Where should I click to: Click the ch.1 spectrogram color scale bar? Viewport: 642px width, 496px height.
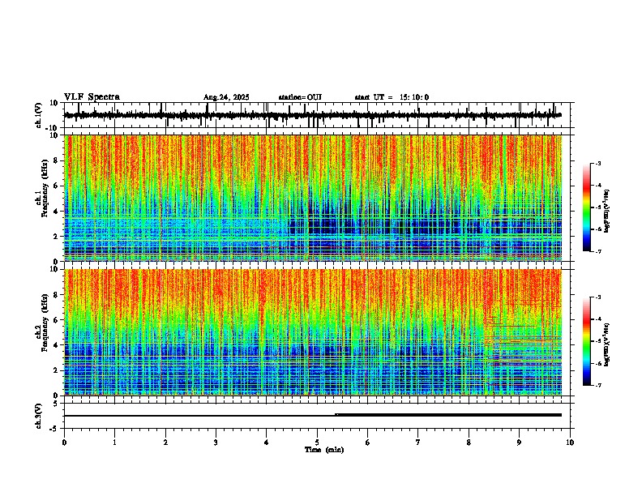click(587, 207)
